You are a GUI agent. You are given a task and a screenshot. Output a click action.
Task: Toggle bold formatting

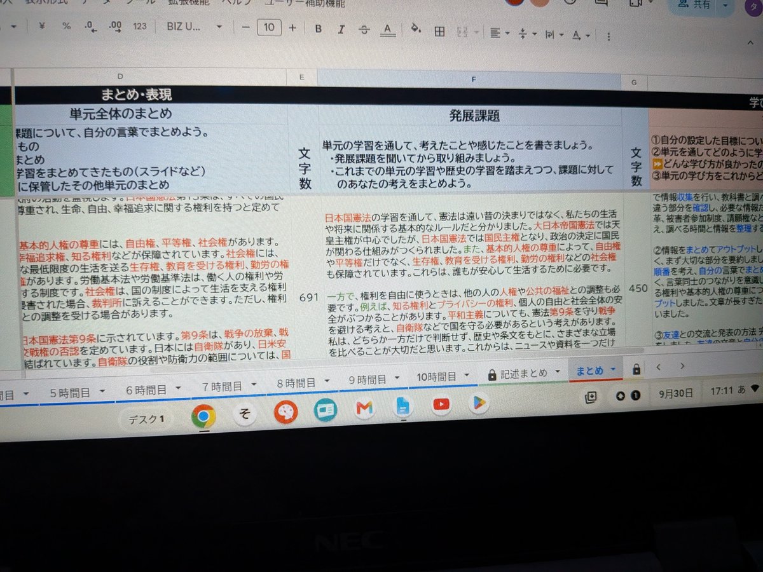click(x=319, y=29)
